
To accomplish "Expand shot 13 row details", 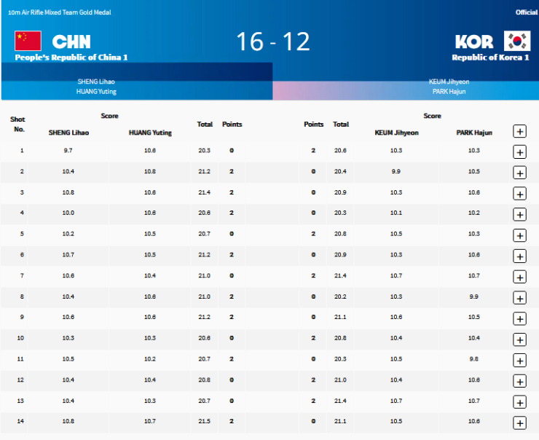I will [x=519, y=402].
